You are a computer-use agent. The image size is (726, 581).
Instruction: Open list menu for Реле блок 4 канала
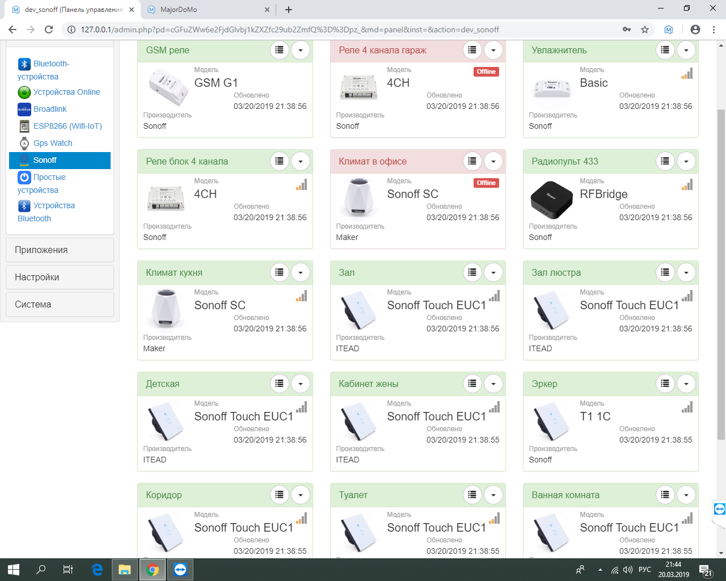click(x=279, y=161)
